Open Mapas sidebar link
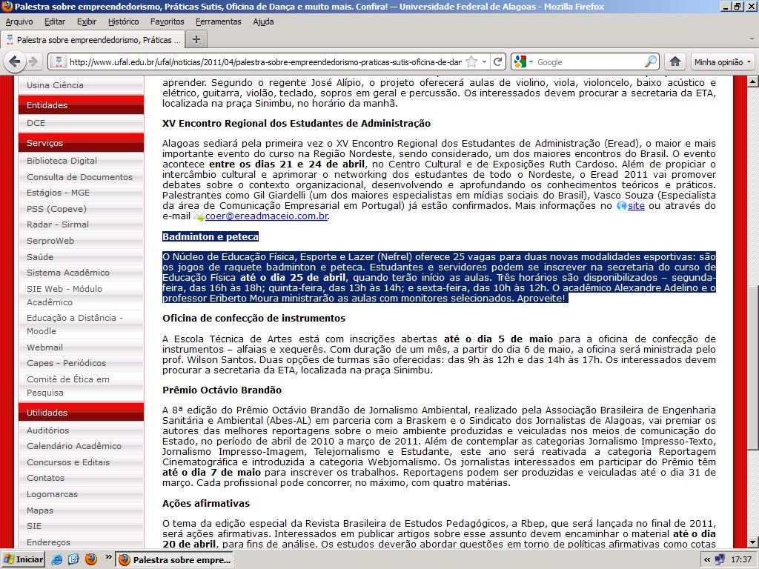The height and width of the screenshot is (569, 759). tap(40, 510)
